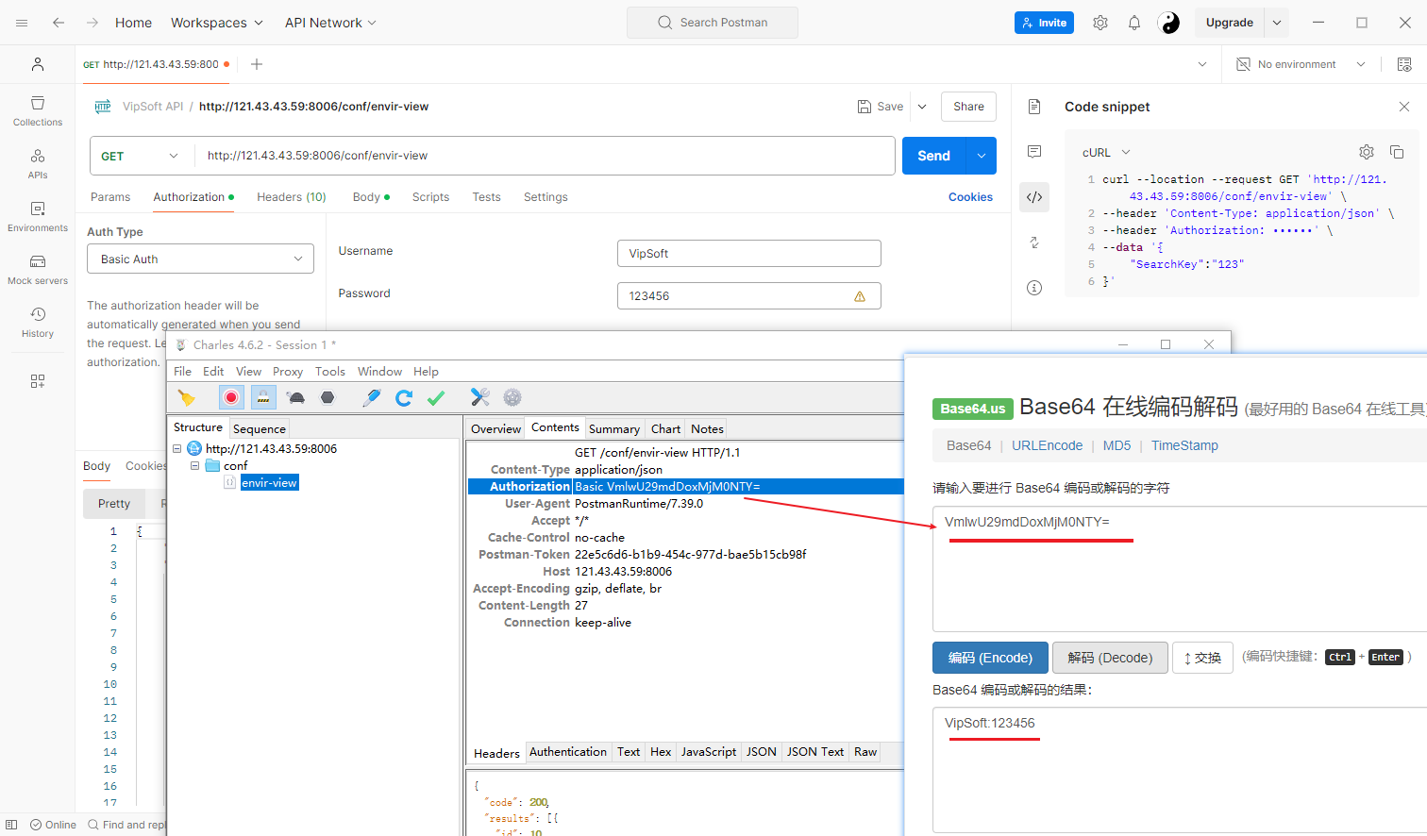This screenshot has height=836, width=1427.
Task: Open Postman settings gear in header
Action: coord(1100,23)
